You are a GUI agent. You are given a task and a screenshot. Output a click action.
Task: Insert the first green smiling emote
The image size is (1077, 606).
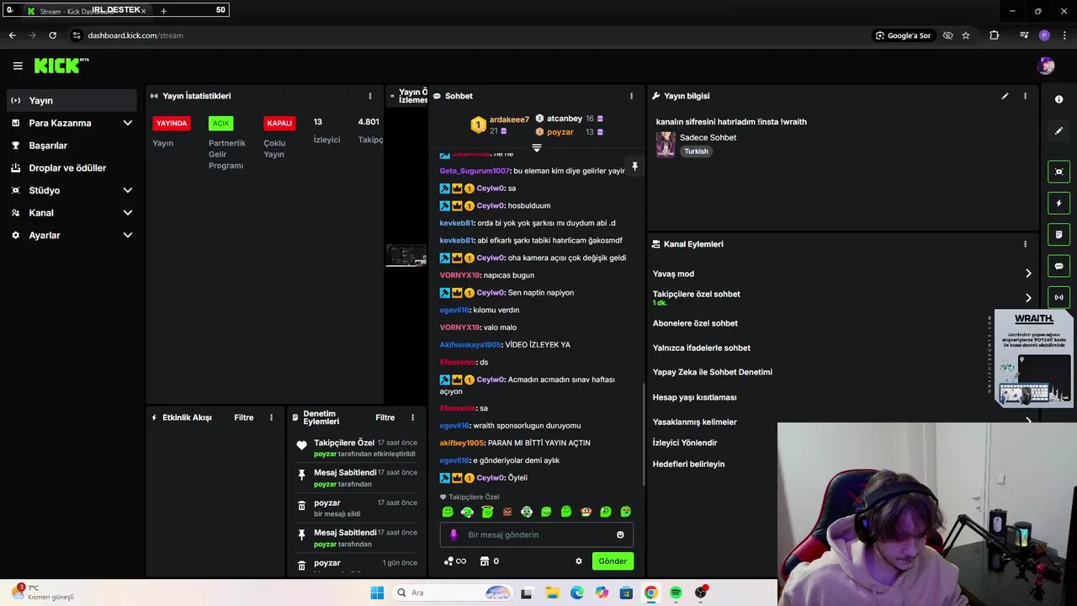(x=448, y=512)
